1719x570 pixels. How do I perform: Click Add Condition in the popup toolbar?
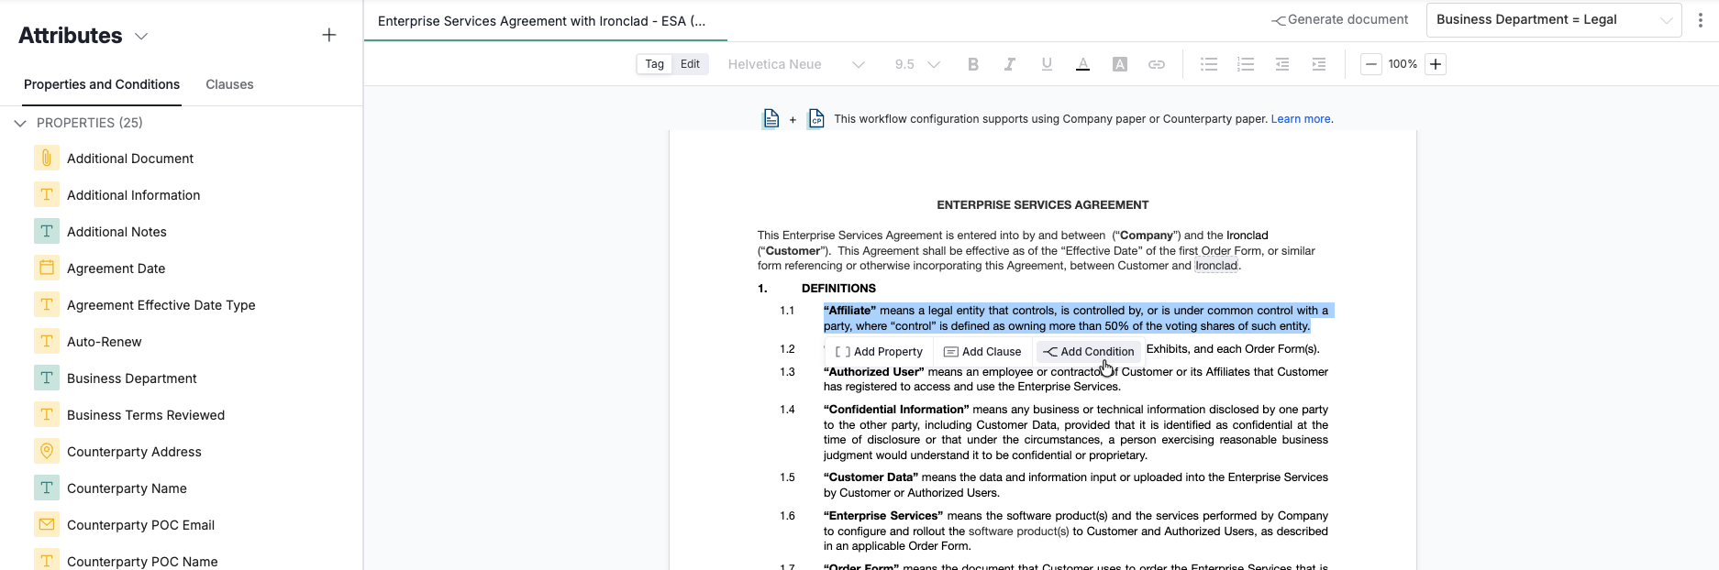(1089, 352)
